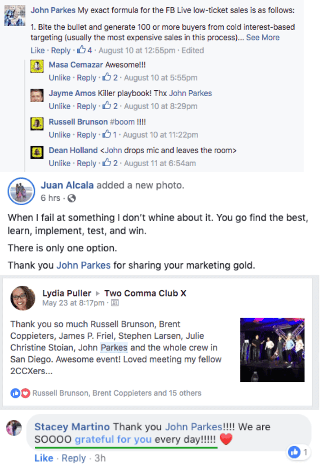
Task: Open Lydia Puller's profile photo
Action: click(23, 298)
